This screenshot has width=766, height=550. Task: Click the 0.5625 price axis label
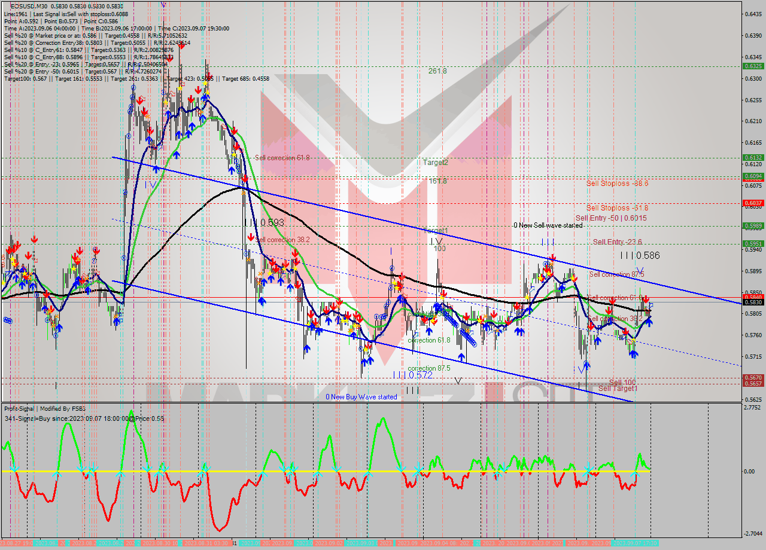coord(753,399)
